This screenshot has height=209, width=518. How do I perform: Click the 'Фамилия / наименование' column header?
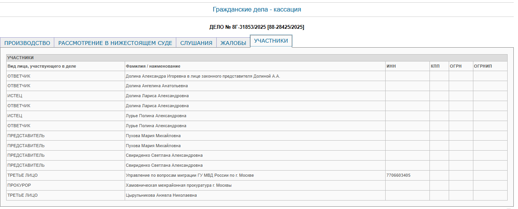click(153, 66)
